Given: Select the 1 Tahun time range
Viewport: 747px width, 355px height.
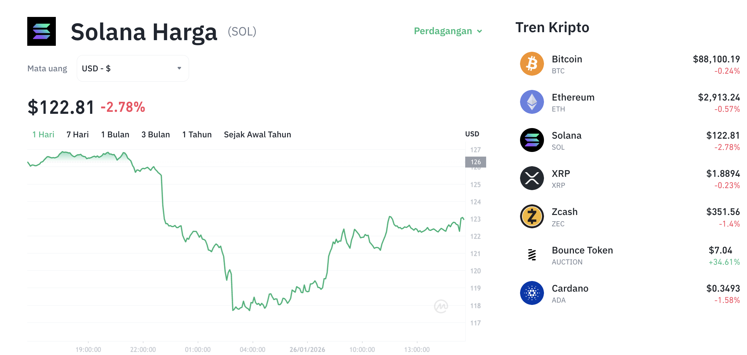Looking at the screenshot, I should (x=196, y=134).
